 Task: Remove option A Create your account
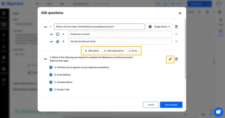(176, 34)
